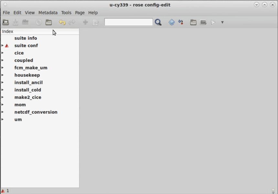Select suite info in the index
Screen dimensions: 278x194
pos(26,38)
